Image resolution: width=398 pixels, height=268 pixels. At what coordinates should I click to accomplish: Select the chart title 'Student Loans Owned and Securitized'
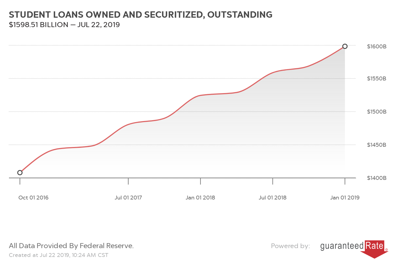[x=140, y=15]
